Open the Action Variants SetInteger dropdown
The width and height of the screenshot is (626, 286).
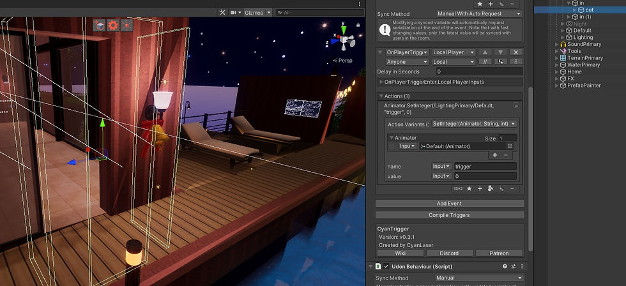[473, 124]
